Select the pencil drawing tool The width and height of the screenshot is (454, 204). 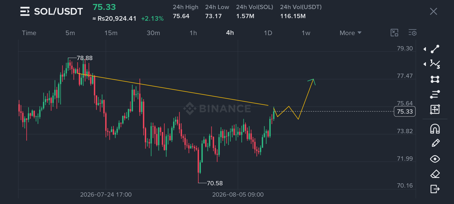coord(436,143)
